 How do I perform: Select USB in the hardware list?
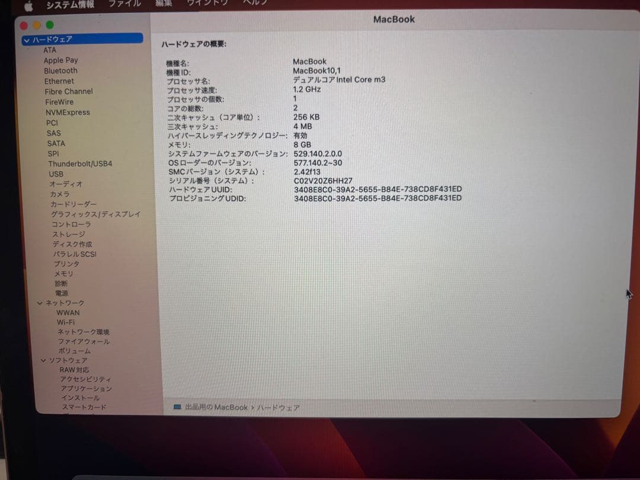56,174
